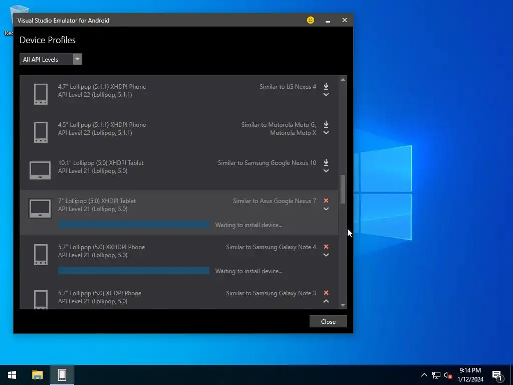Select the 5.7" XHDPI phone icon for Note 3

coord(41,300)
